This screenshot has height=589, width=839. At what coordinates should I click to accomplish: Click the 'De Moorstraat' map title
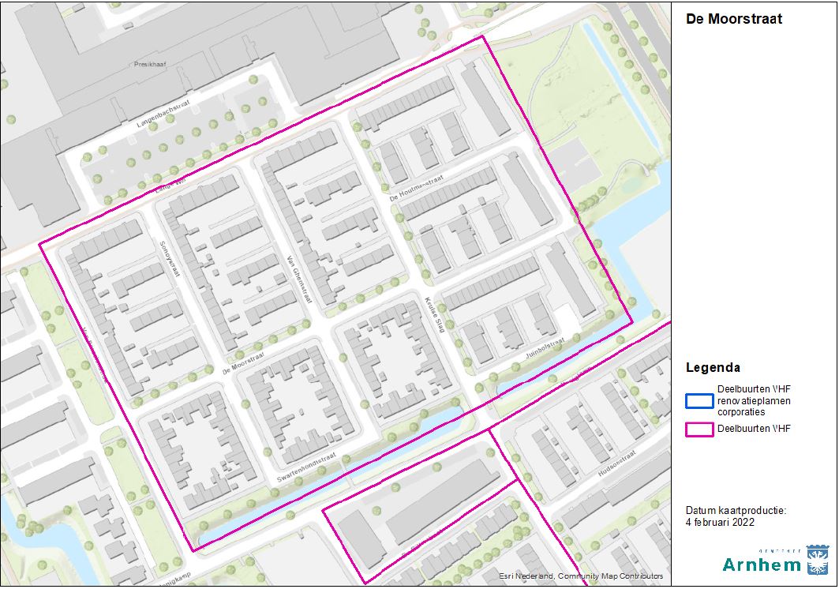point(733,19)
